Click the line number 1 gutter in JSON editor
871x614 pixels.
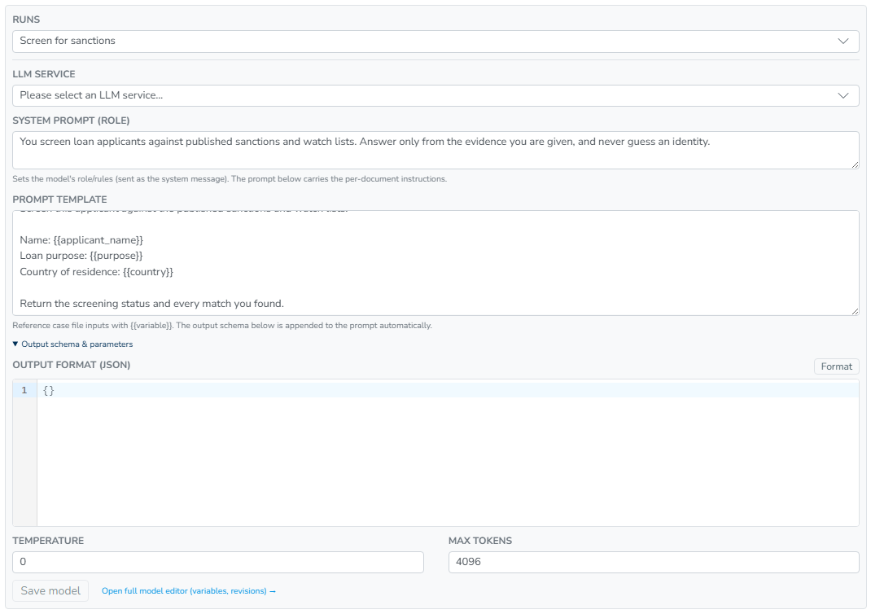coord(24,390)
